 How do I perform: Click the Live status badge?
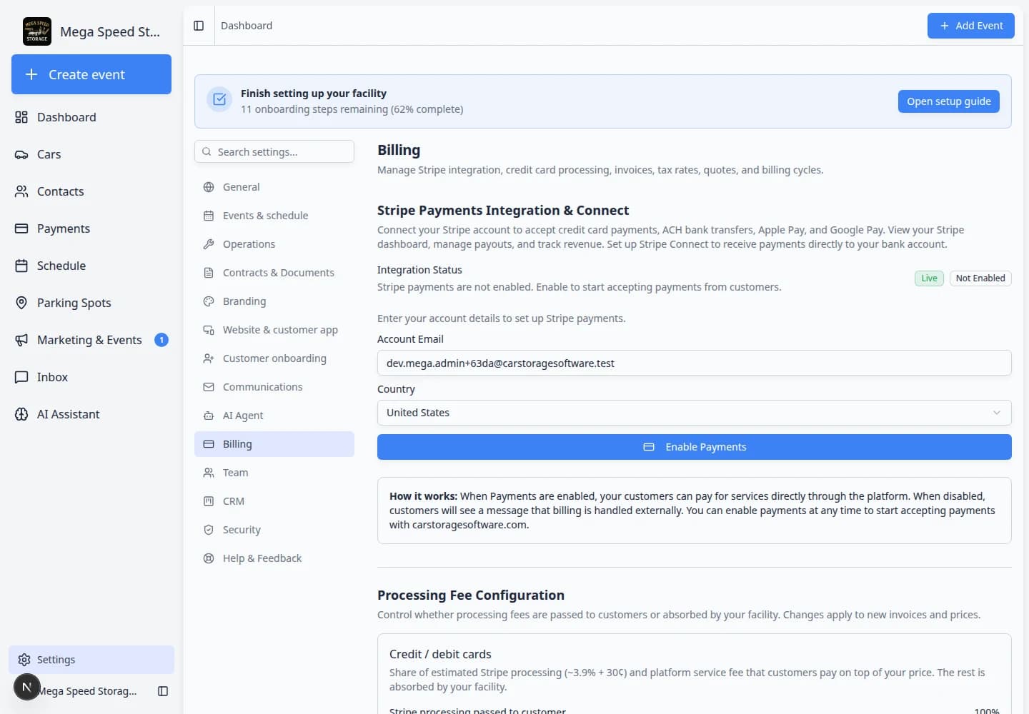pos(929,278)
